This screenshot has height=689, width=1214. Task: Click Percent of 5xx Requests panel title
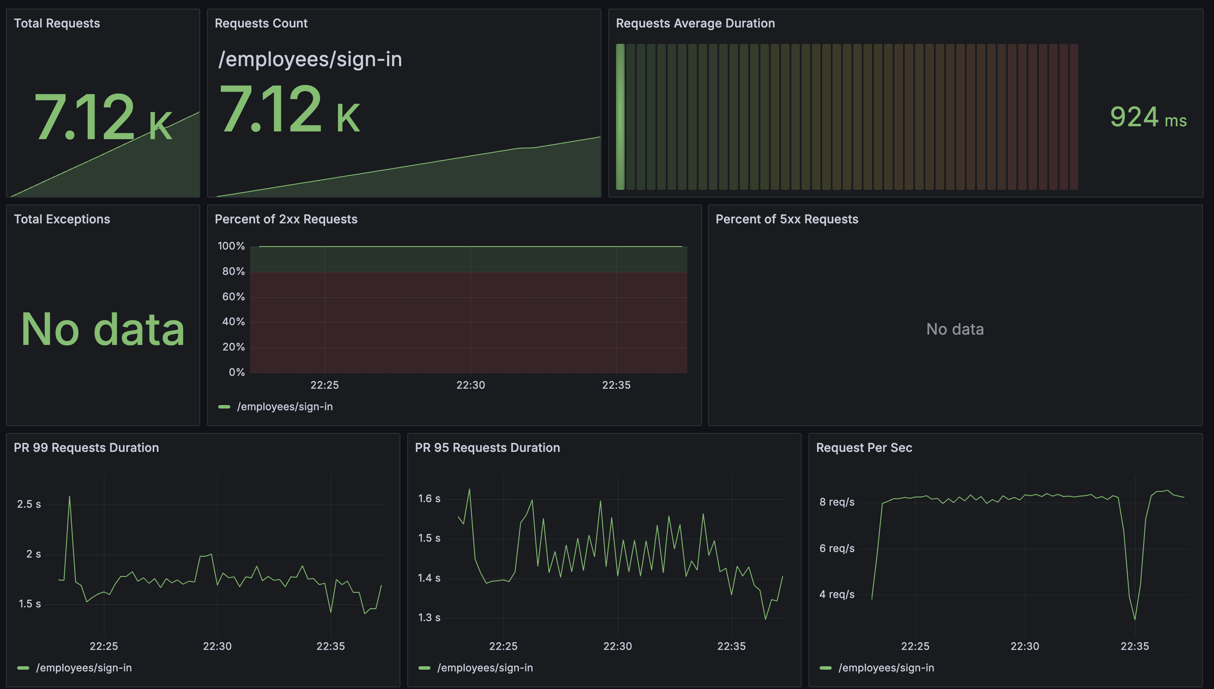click(x=786, y=219)
